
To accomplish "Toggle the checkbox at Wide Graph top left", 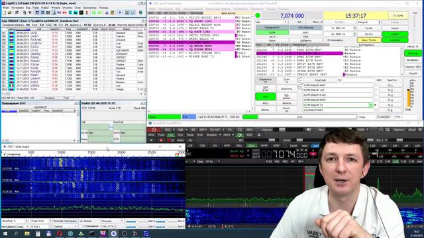I will 5,154.
